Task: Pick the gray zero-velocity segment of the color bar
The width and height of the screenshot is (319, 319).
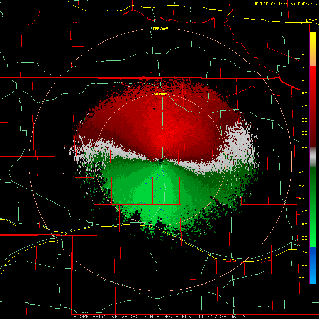Action: click(313, 157)
